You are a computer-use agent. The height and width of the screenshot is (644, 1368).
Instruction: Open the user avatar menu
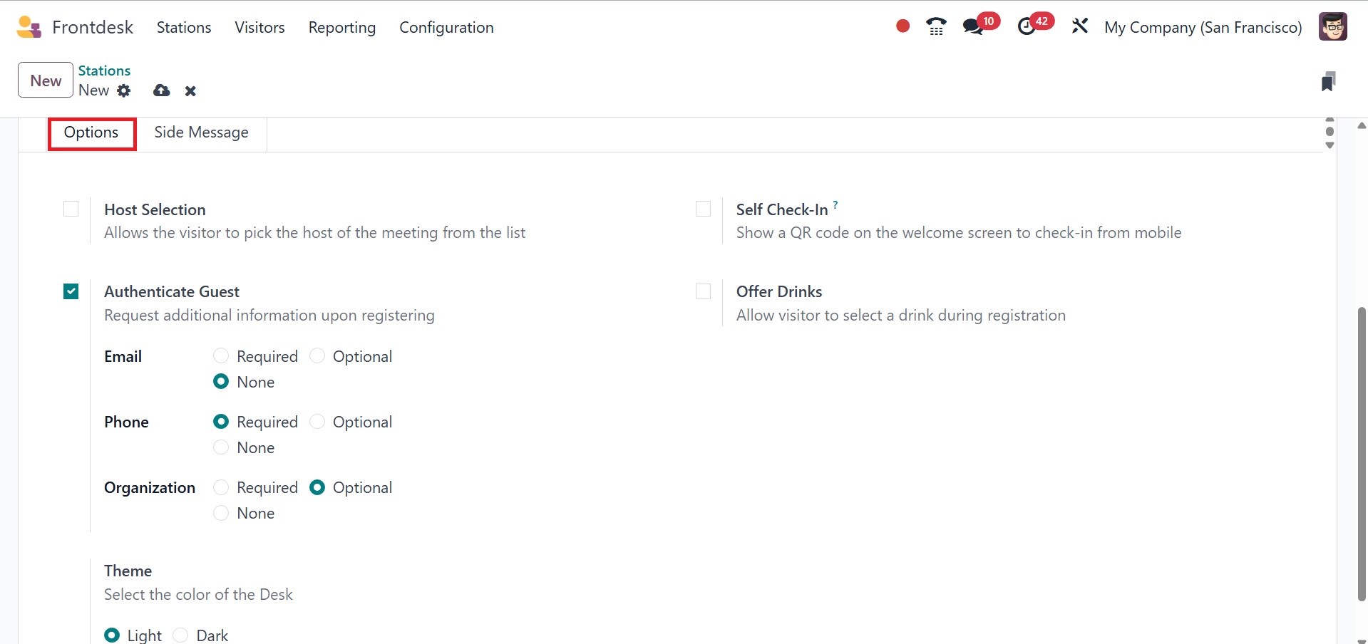coord(1332,27)
